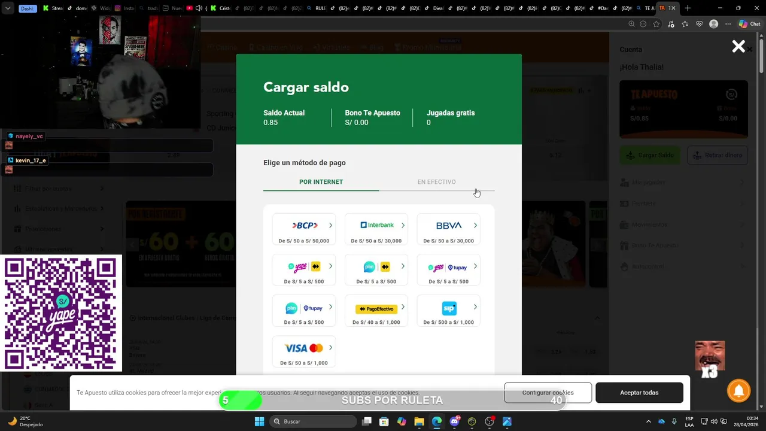Switch to the Dashboard browser tab
Viewport: 766px width, 431px height.
pos(28,8)
